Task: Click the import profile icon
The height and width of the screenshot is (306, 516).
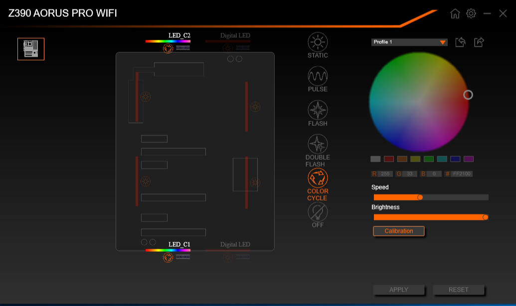Action: point(460,42)
